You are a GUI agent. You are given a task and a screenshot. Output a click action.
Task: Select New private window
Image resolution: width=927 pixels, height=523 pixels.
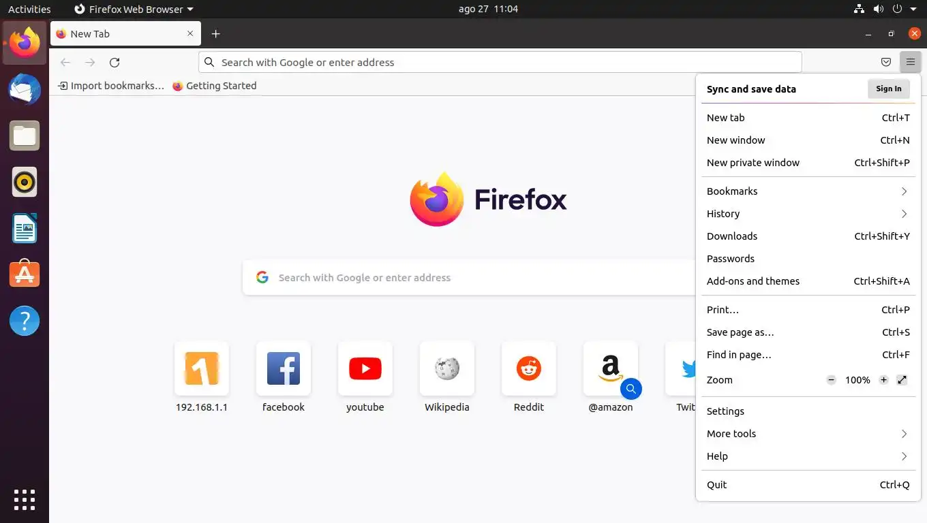808,163
